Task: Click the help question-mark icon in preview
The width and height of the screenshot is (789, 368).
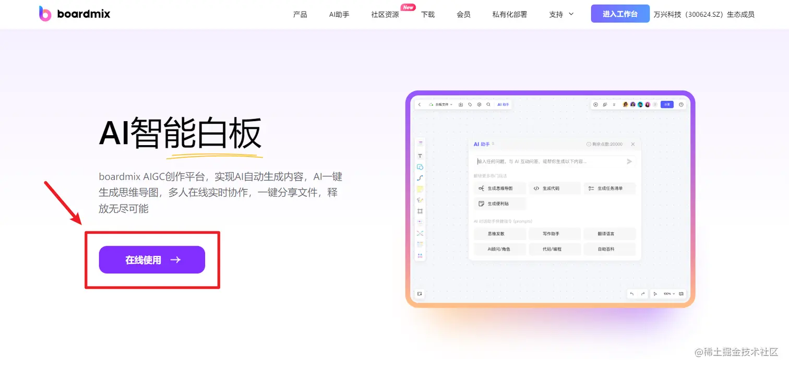Action: click(x=681, y=104)
